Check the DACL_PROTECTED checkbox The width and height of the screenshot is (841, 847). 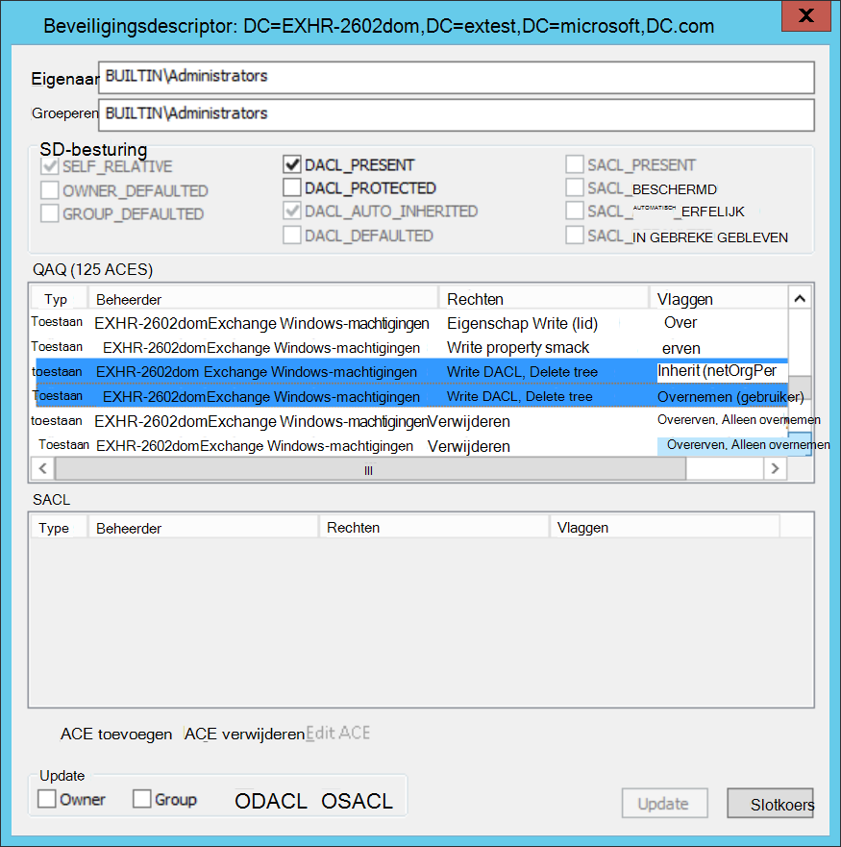[292, 187]
